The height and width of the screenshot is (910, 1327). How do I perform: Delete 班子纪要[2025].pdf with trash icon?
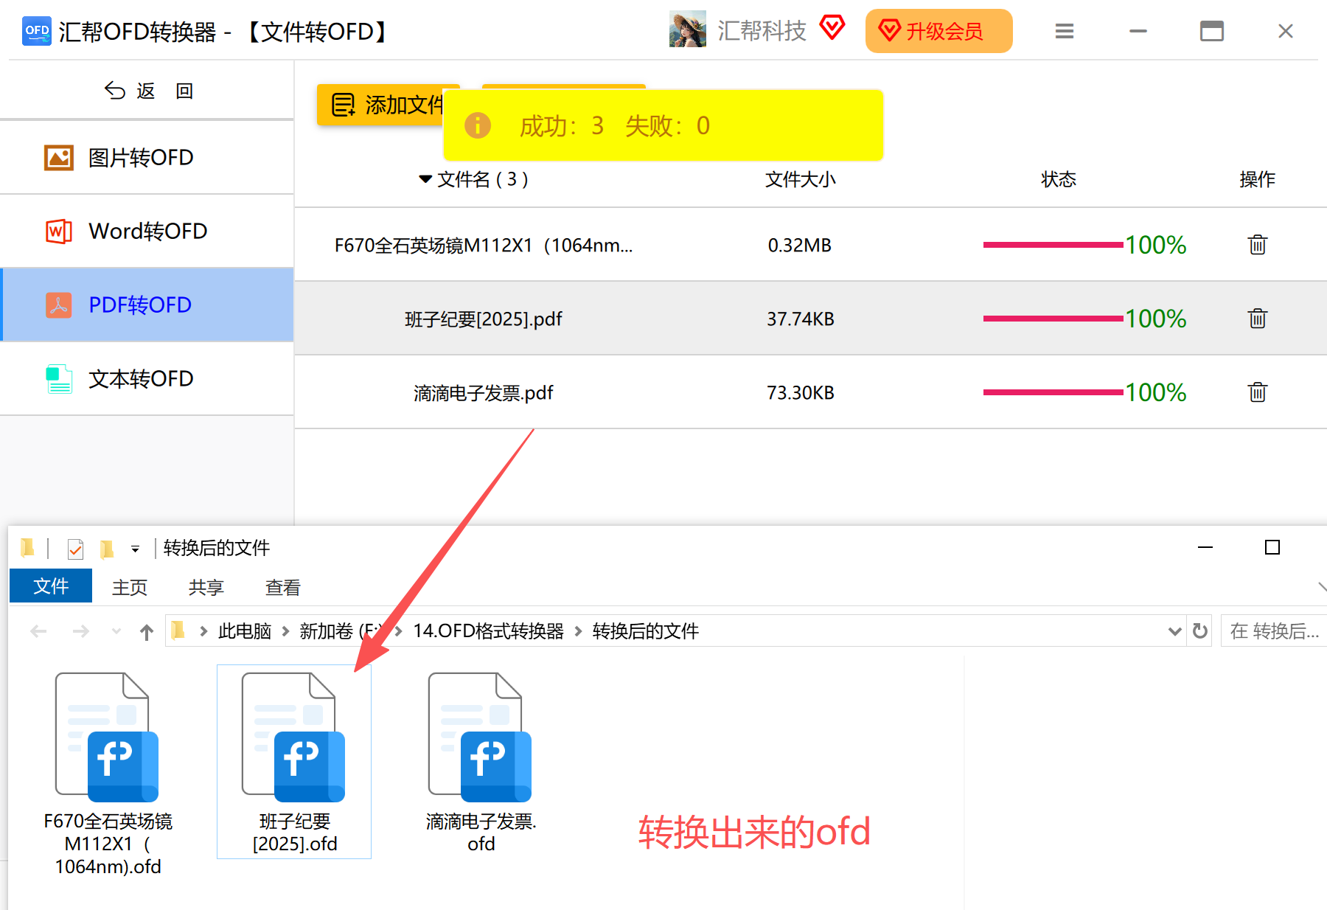(1258, 319)
